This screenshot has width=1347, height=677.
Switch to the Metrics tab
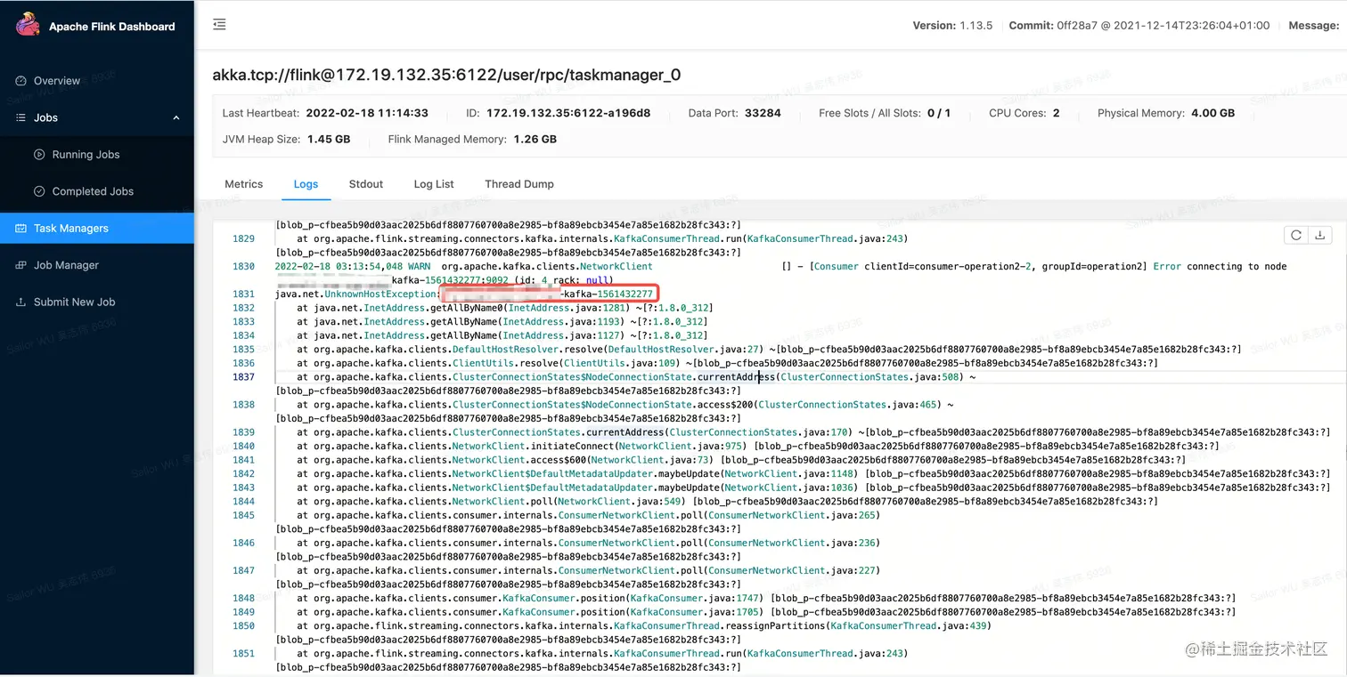coord(243,184)
